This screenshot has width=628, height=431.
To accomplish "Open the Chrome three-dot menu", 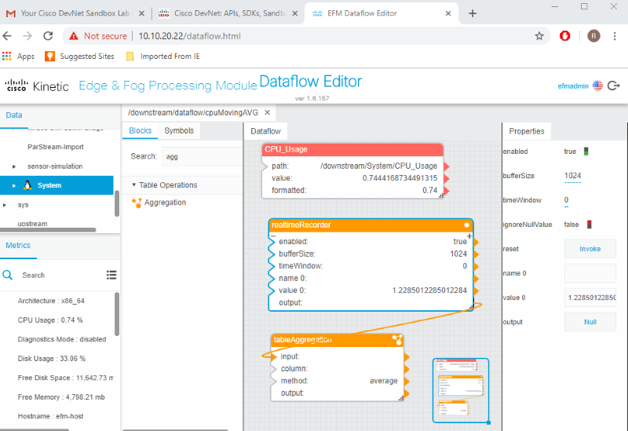I will coord(615,36).
